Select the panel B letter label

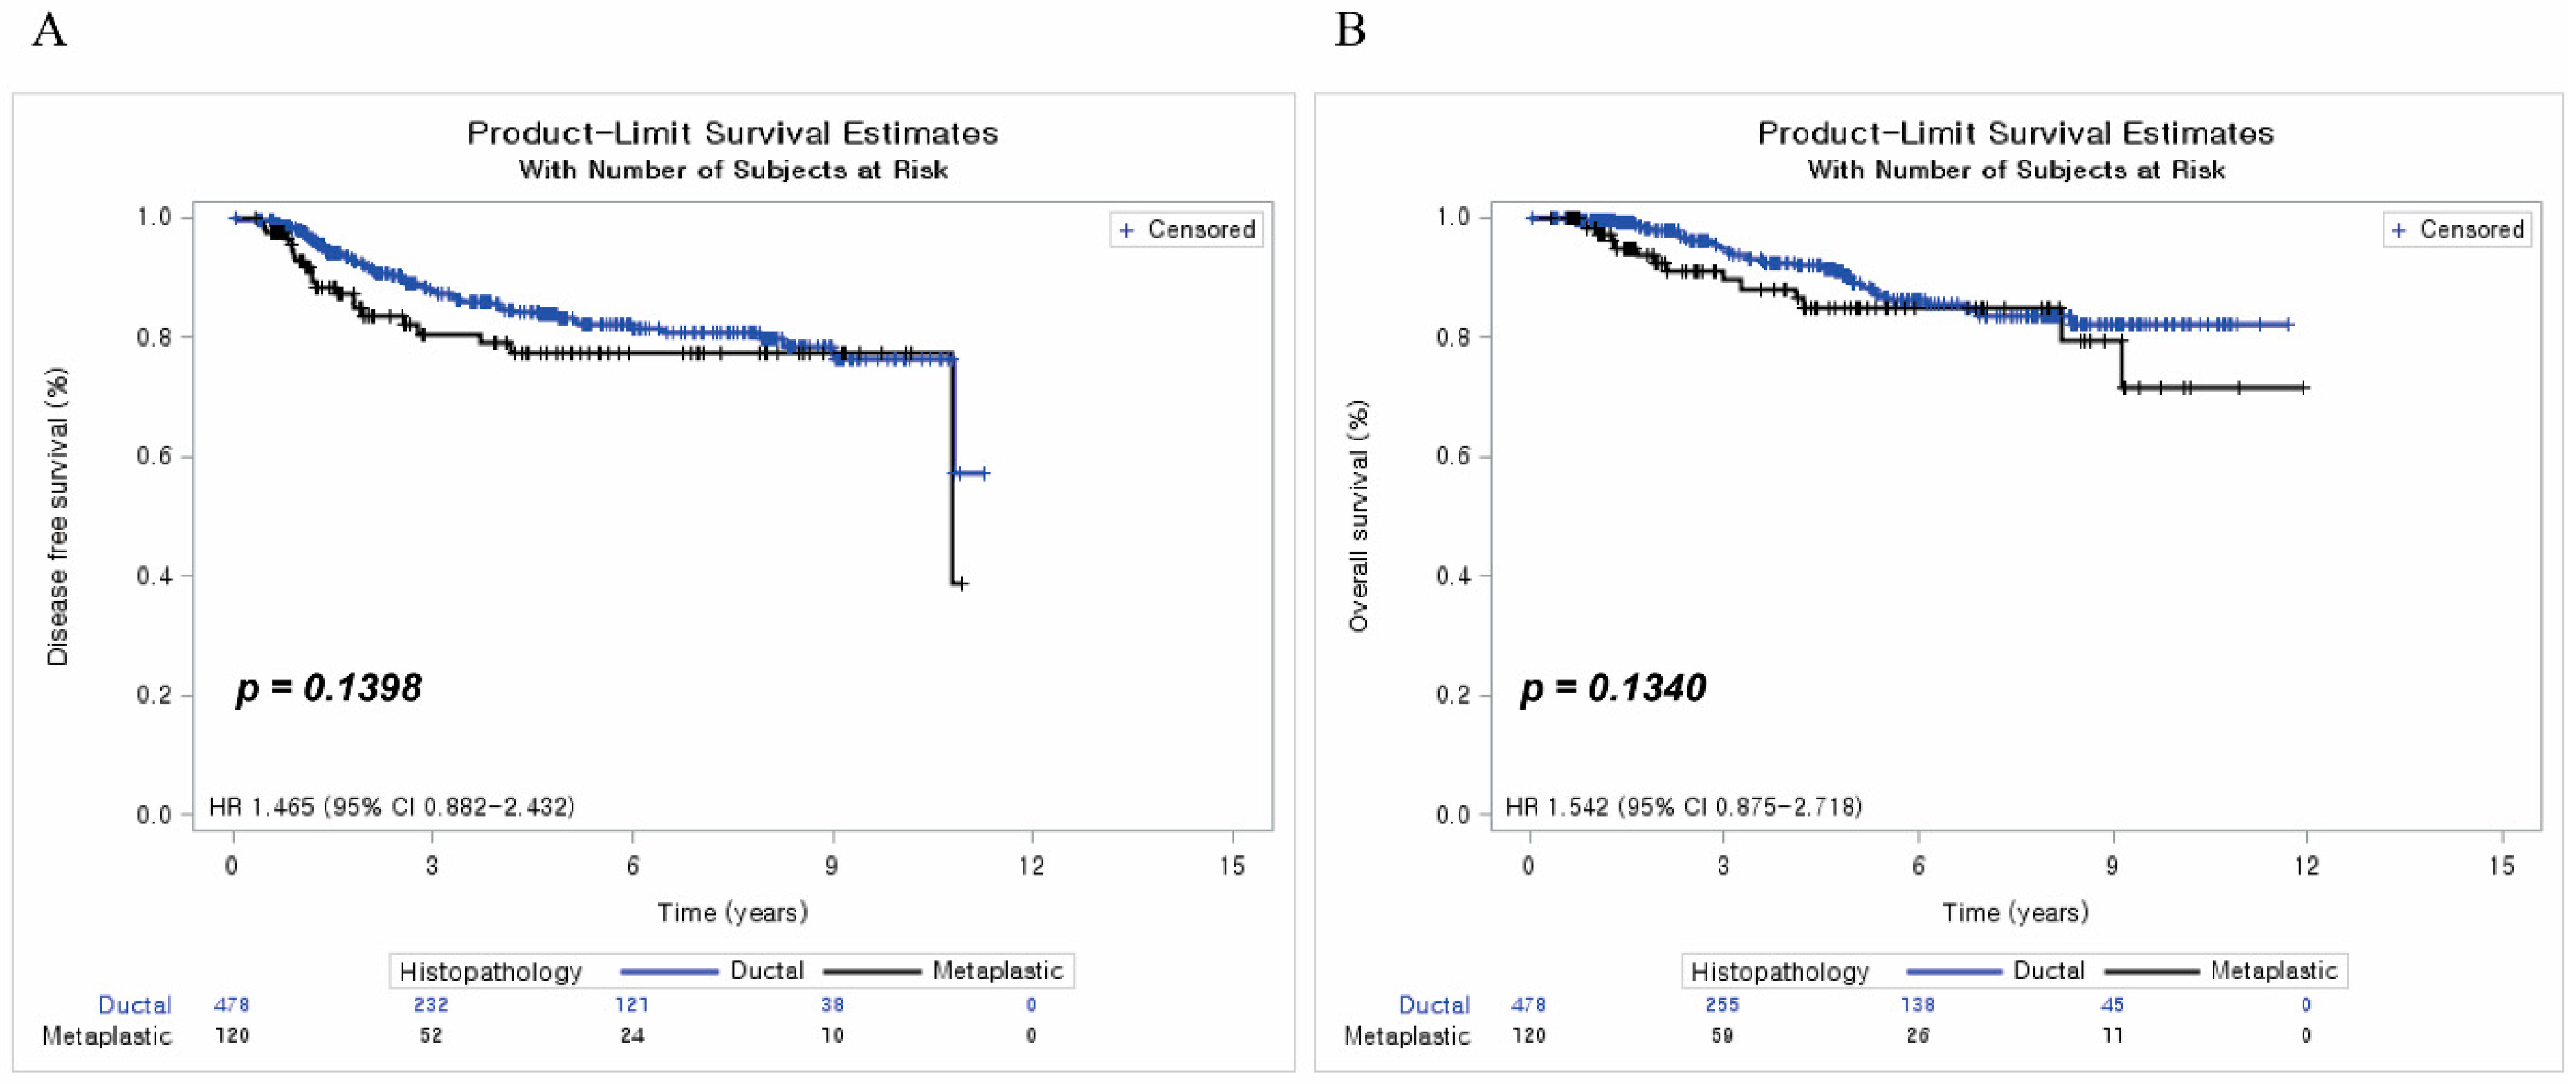pyautogui.click(x=1350, y=31)
